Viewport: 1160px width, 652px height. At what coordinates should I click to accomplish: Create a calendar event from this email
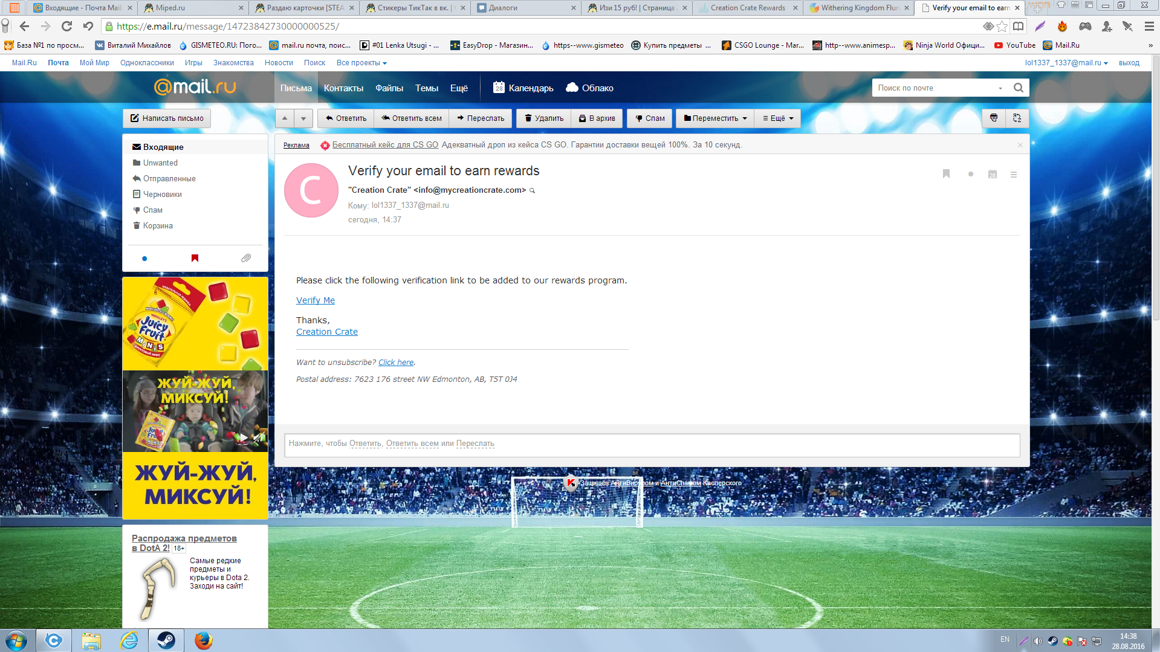[993, 174]
